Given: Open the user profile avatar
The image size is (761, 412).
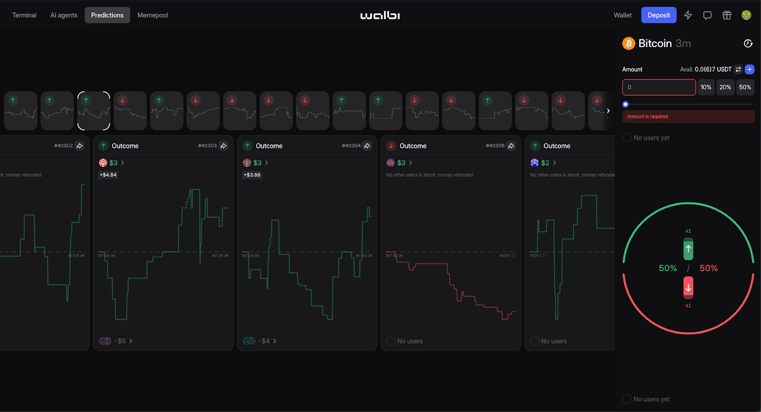Looking at the screenshot, I should coord(746,15).
